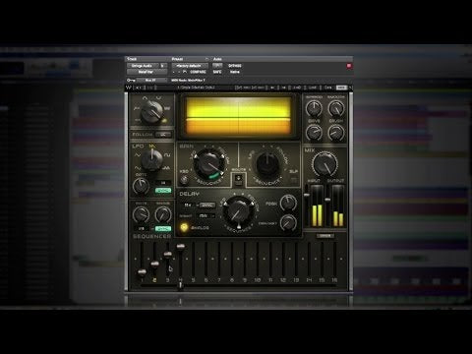Click the Delay time modulation knob

pos(239,211)
